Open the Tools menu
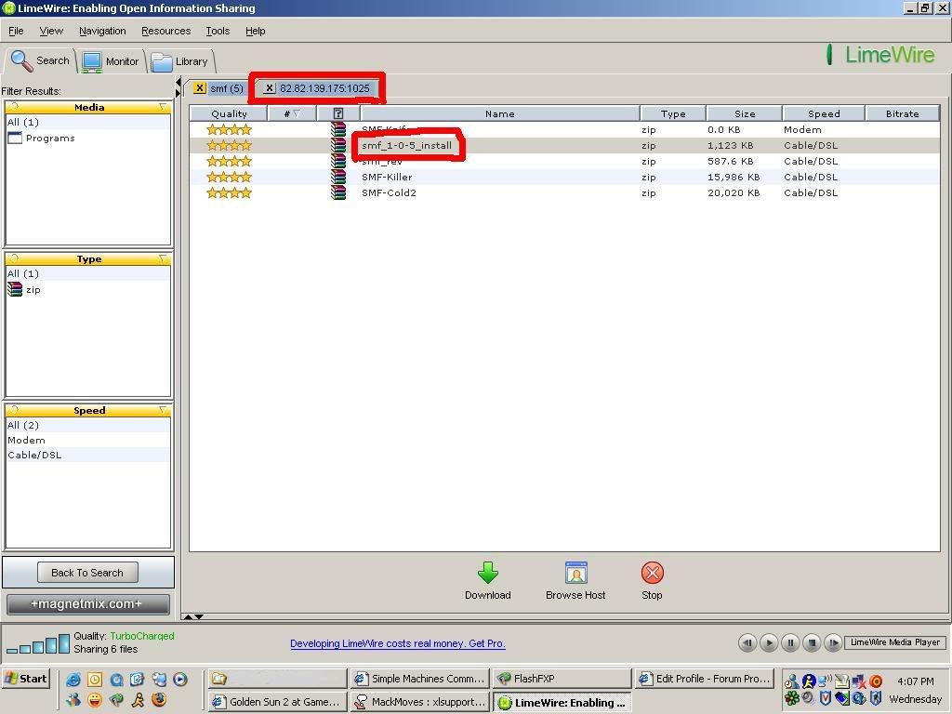952x714 pixels. tap(218, 31)
